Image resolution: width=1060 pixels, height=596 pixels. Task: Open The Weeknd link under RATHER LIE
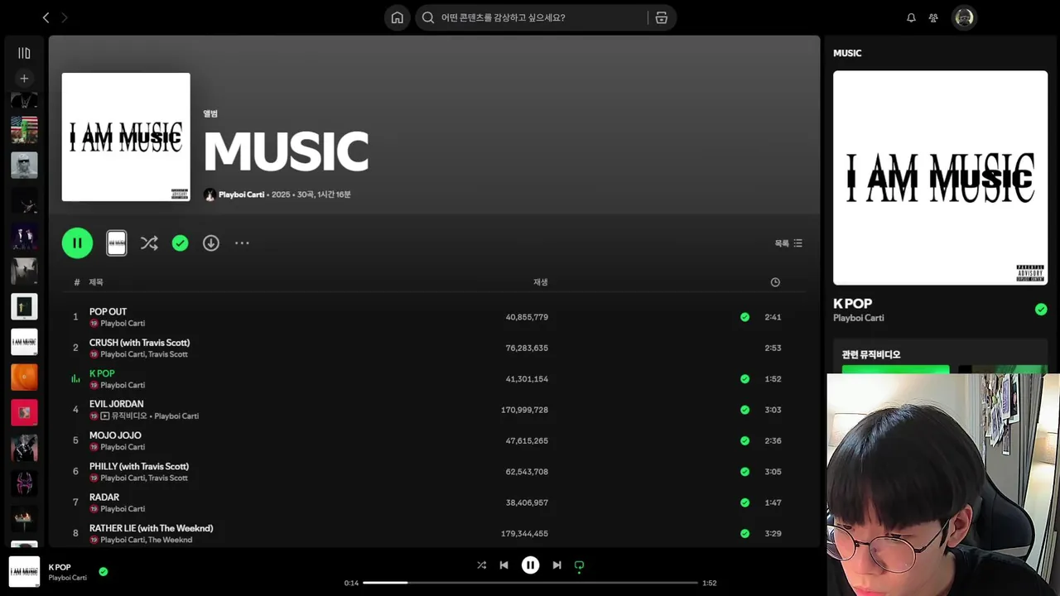pos(170,540)
